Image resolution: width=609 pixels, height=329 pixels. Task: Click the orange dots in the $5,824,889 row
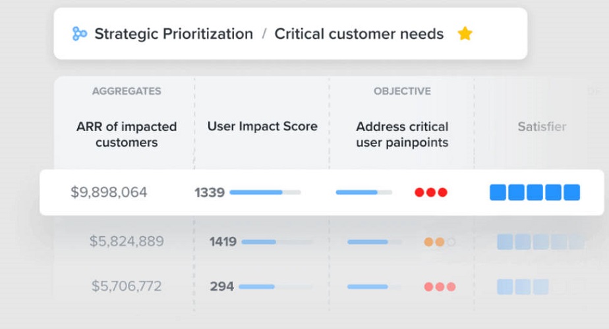[x=440, y=242]
